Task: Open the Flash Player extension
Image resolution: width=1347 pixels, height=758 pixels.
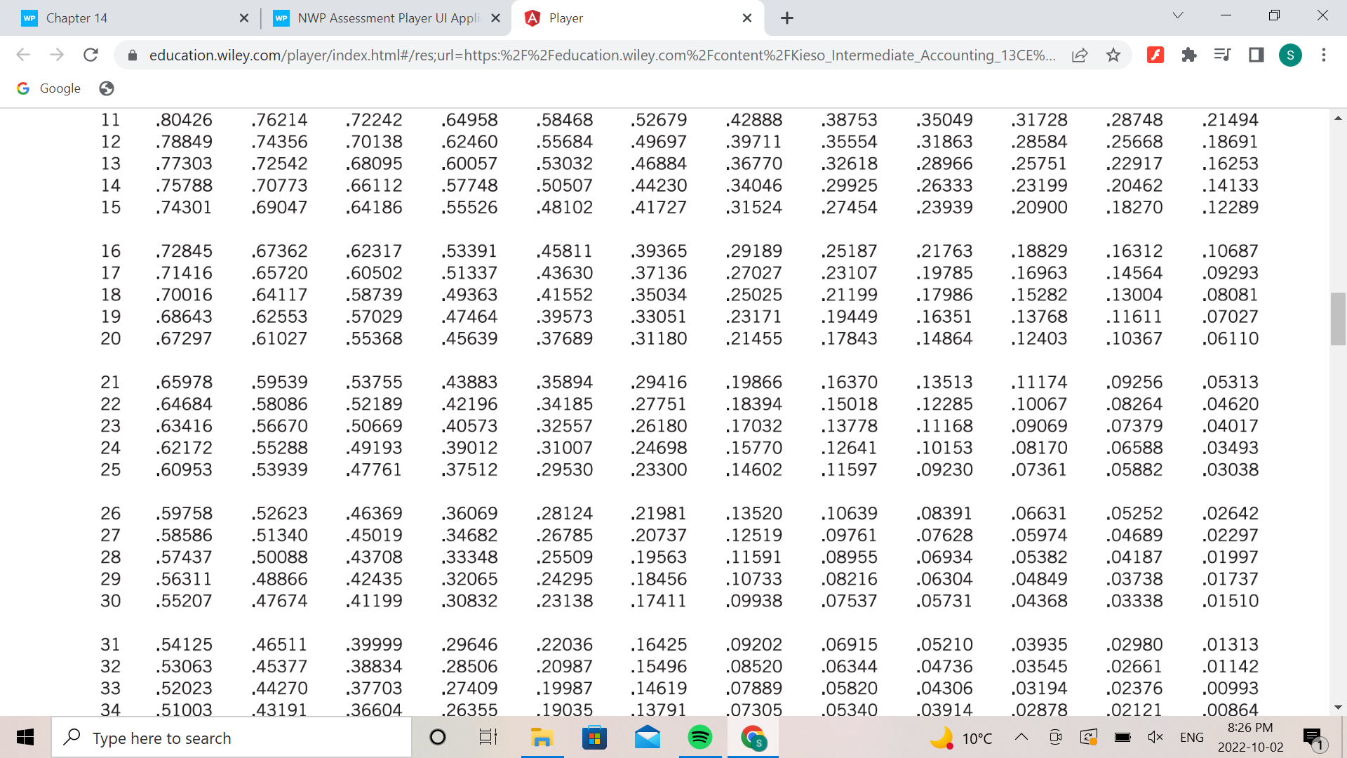Action: click(1155, 55)
